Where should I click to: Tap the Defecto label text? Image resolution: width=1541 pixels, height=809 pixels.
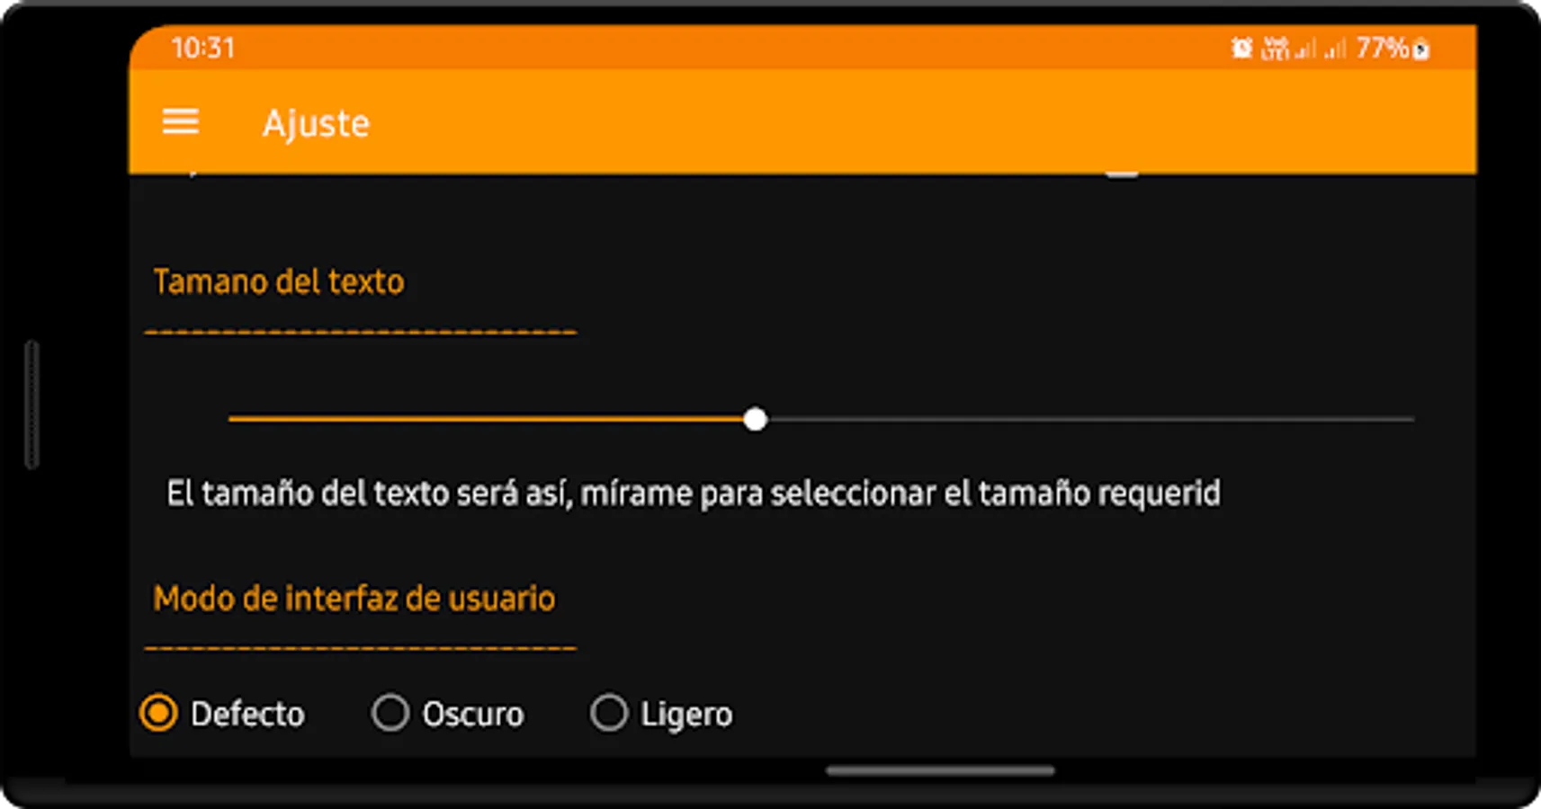[x=247, y=714]
